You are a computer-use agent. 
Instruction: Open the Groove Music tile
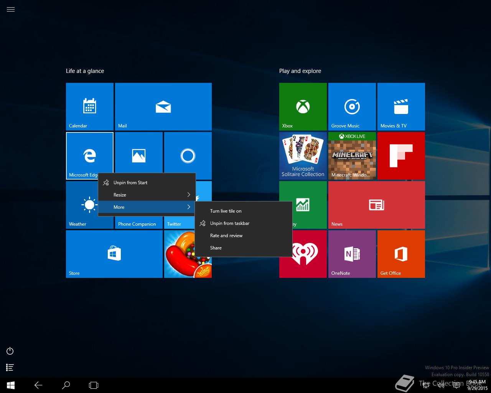click(x=352, y=107)
